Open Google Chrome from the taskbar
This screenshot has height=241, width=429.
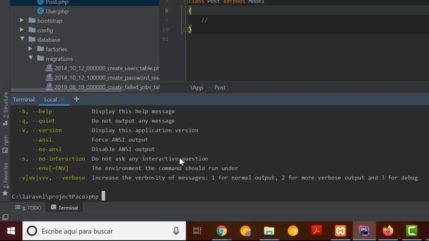(222, 231)
